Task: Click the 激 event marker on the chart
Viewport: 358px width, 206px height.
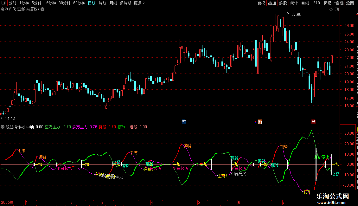Action: pyautogui.click(x=260, y=122)
